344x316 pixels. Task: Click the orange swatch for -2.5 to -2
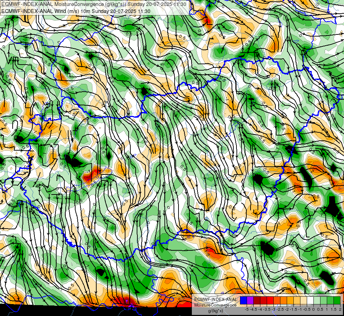(x=284, y=301)
